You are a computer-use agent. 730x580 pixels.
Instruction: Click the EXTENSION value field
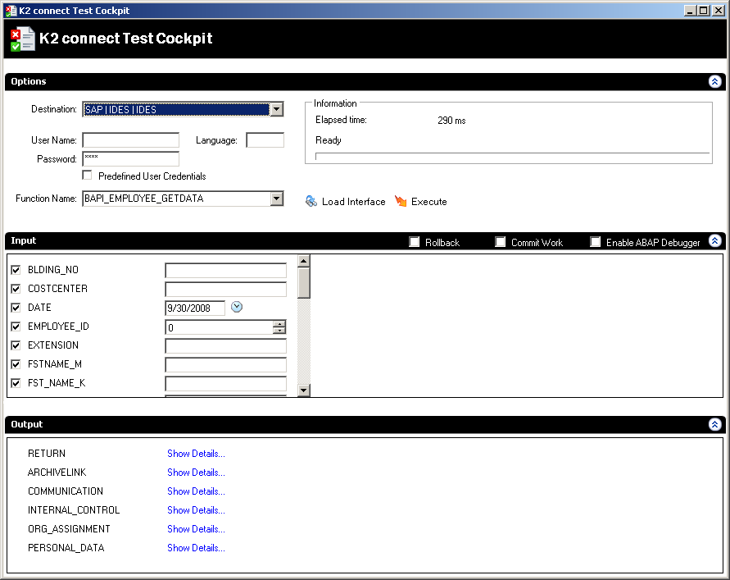[x=226, y=346]
